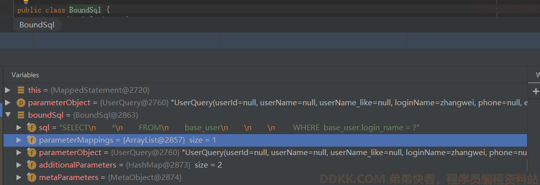
Task: Expand parameterMappings ArrayList node
Action: coord(19,140)
